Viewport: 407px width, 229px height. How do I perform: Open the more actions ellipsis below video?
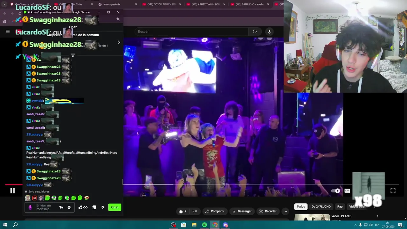tap(285, 211)
